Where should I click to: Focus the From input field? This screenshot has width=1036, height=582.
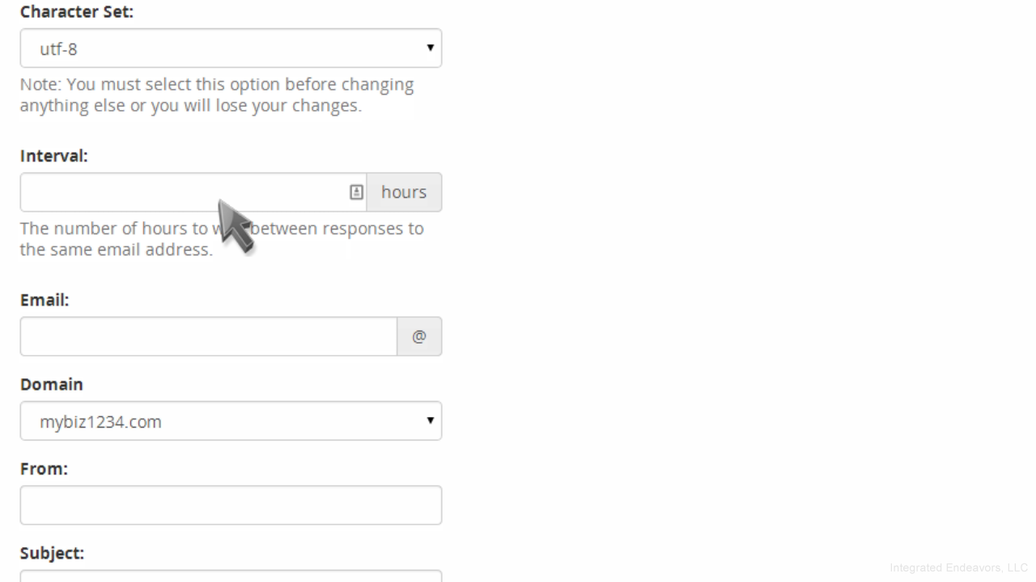[231, 505]
